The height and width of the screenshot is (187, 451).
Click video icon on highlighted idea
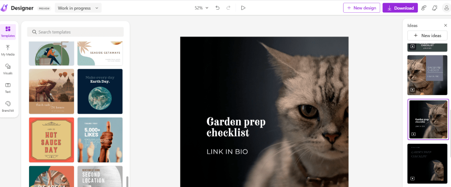coord(414,134)
